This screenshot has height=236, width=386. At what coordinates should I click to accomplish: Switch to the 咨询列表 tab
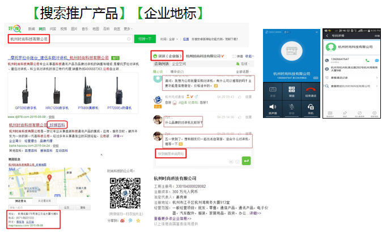[162, 64]
